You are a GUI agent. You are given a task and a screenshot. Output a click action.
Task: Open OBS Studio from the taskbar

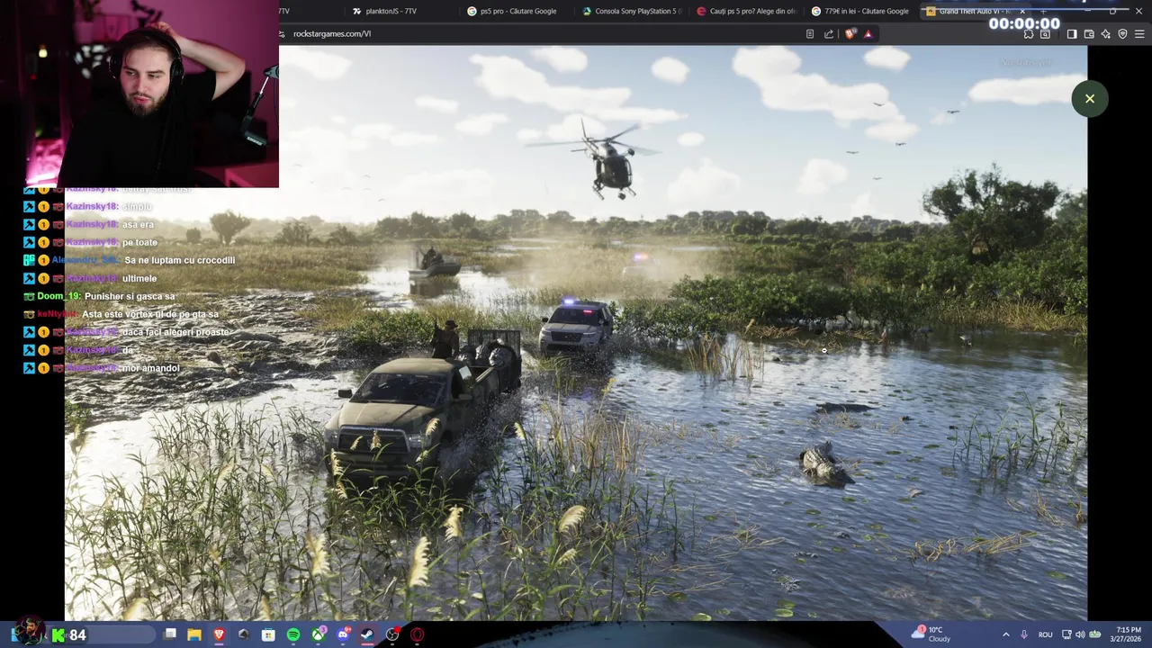[392, 634]
